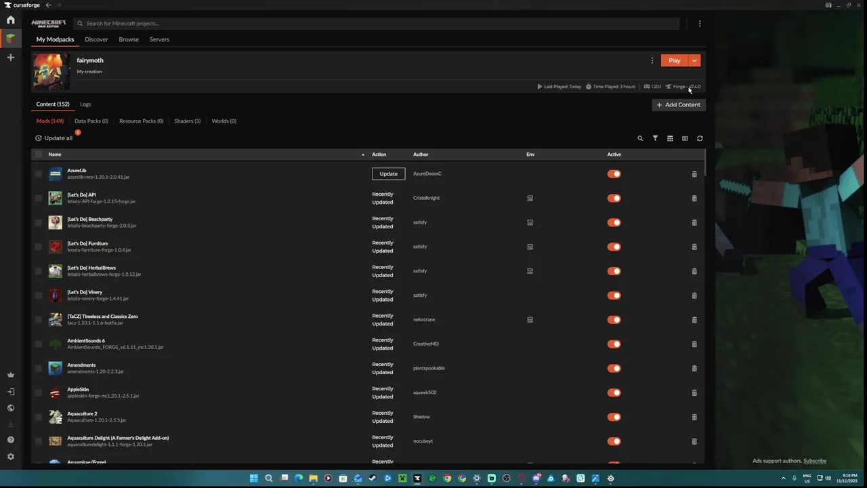The image size is (867, 488).
Task: Click the server env icon for [Let's Do] Furniture
Action: tap(530, 247)
